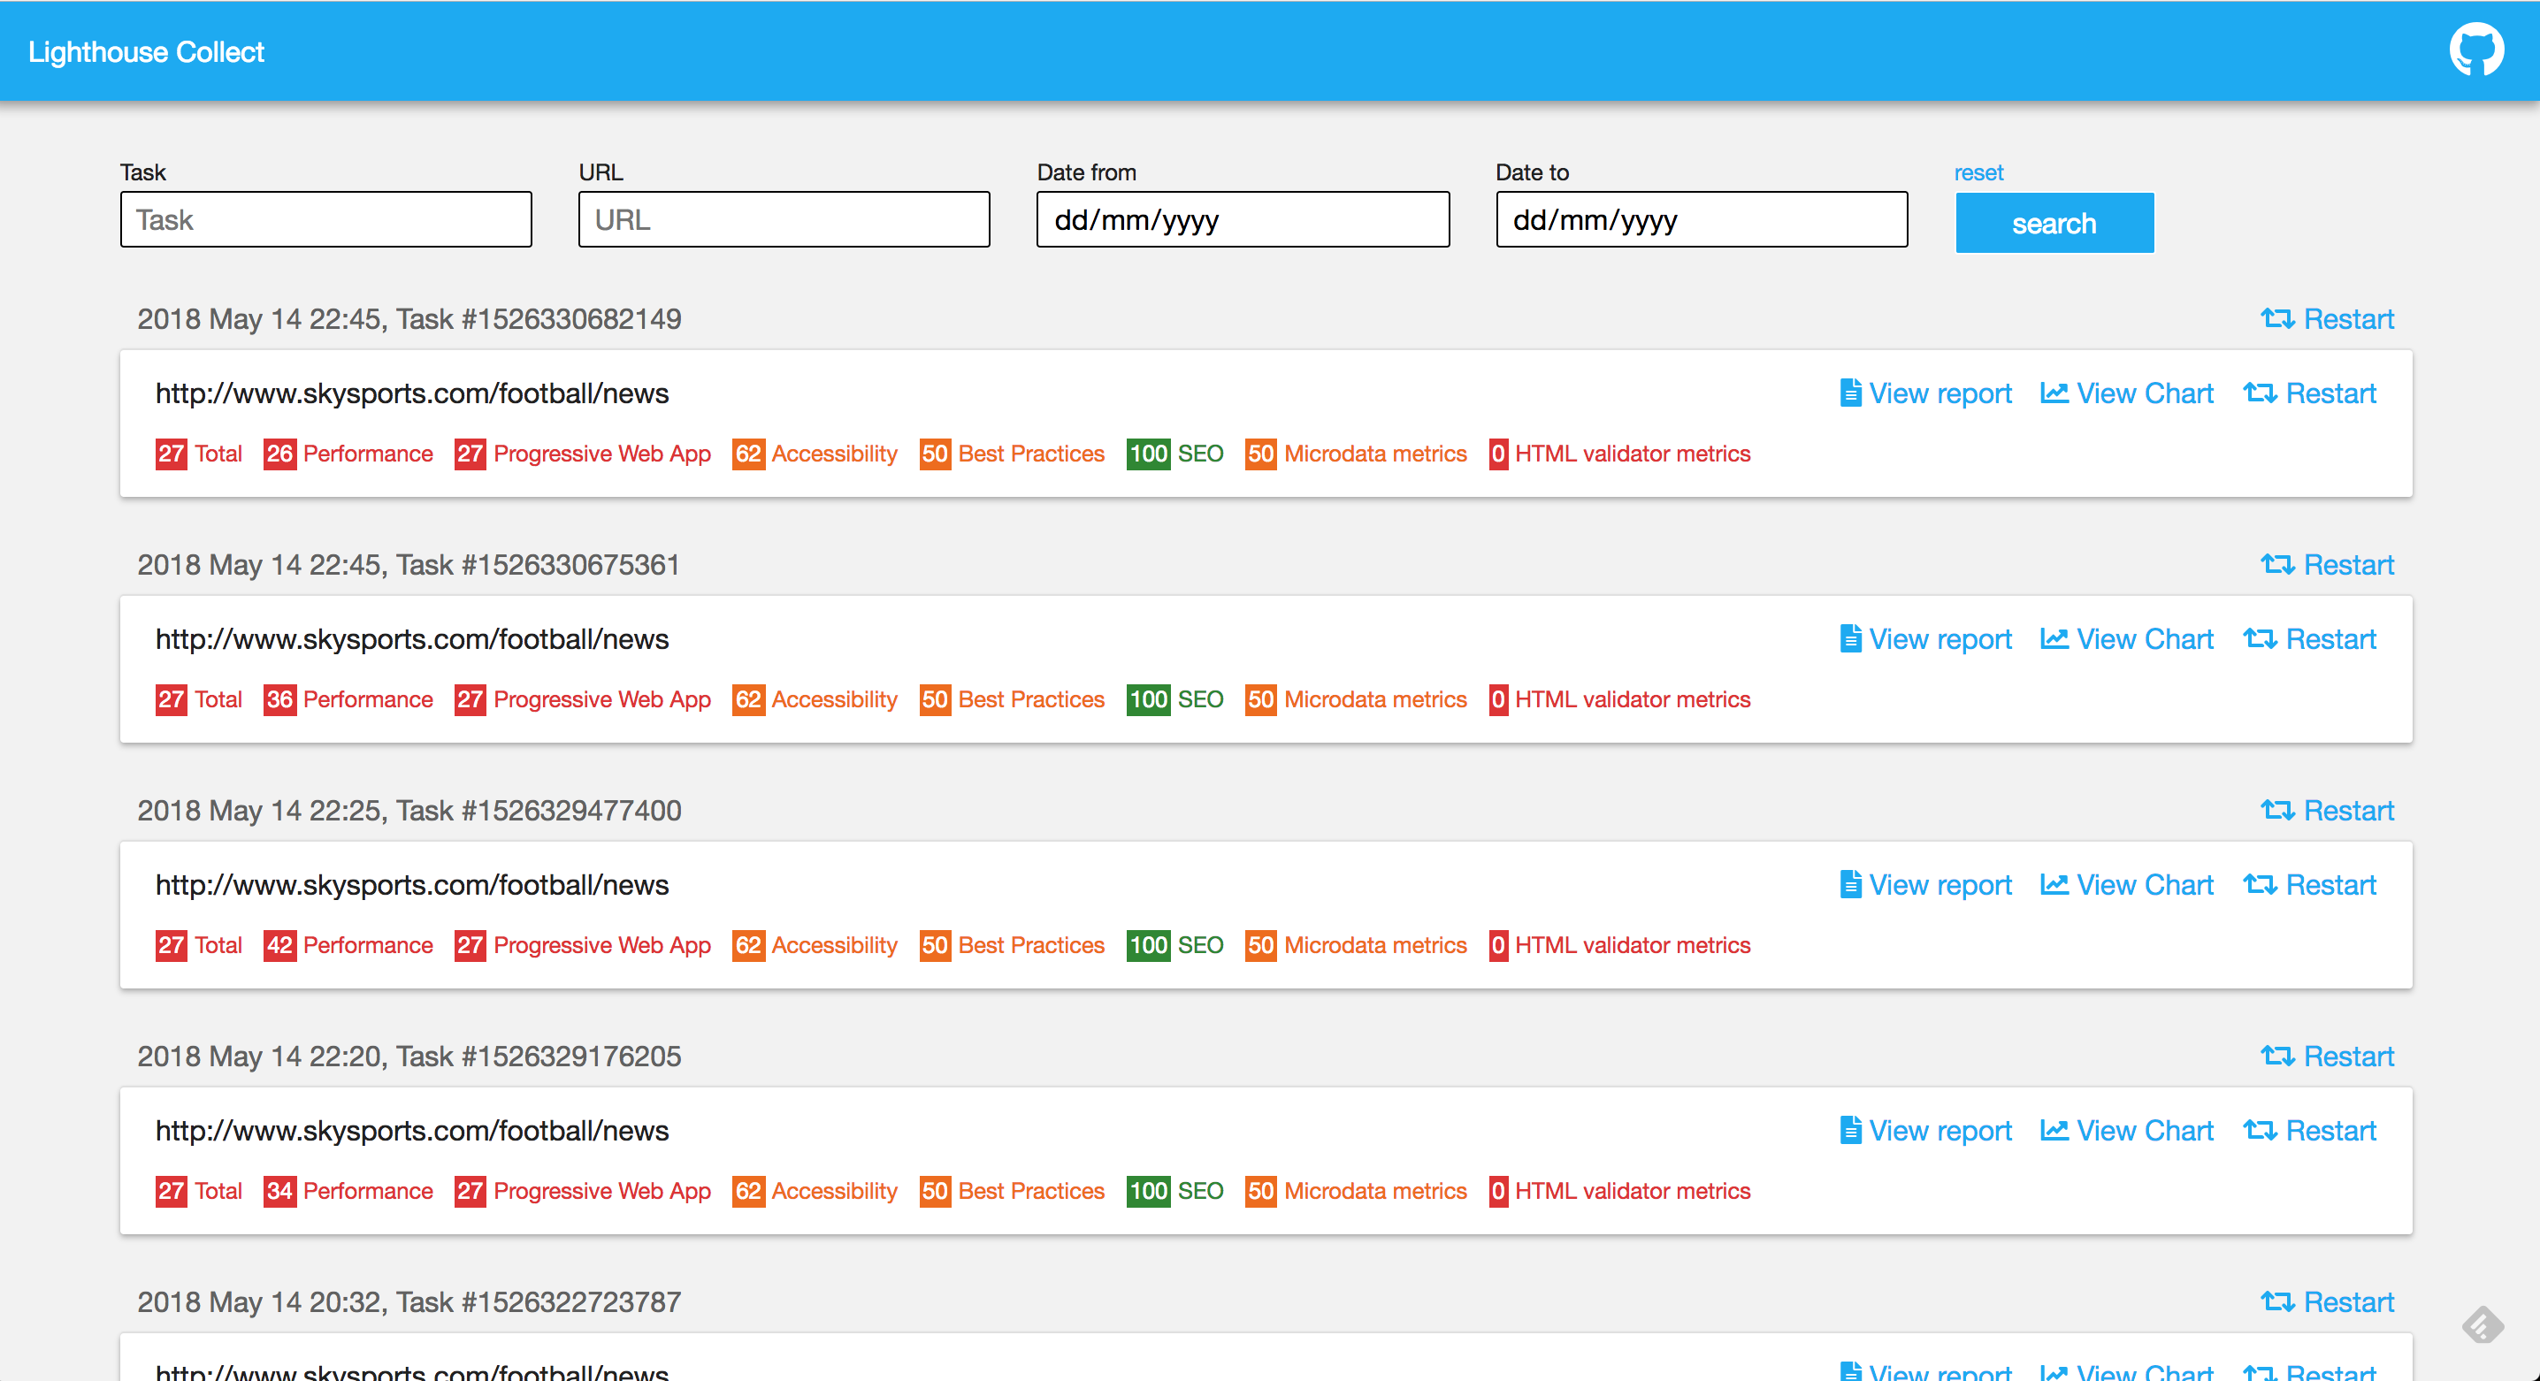Open View Chart for first skysports entry
2540x1381 pixels.
(2144, 393)
